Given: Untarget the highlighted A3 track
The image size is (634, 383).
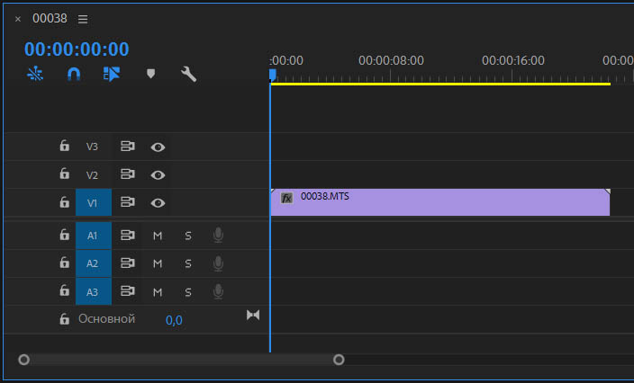Looking at the screenshot, I should pos(94,291).
